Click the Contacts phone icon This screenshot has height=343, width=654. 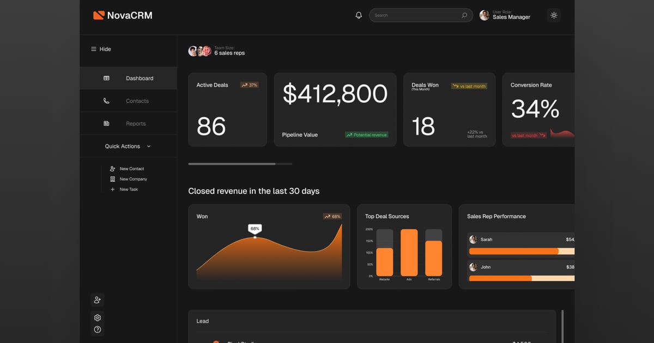point(106,101)
